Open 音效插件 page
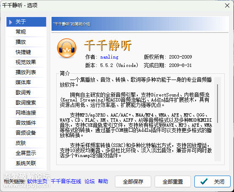Image resolution: width=234 pixels, height=192 pixels. [x=26, y=123]
